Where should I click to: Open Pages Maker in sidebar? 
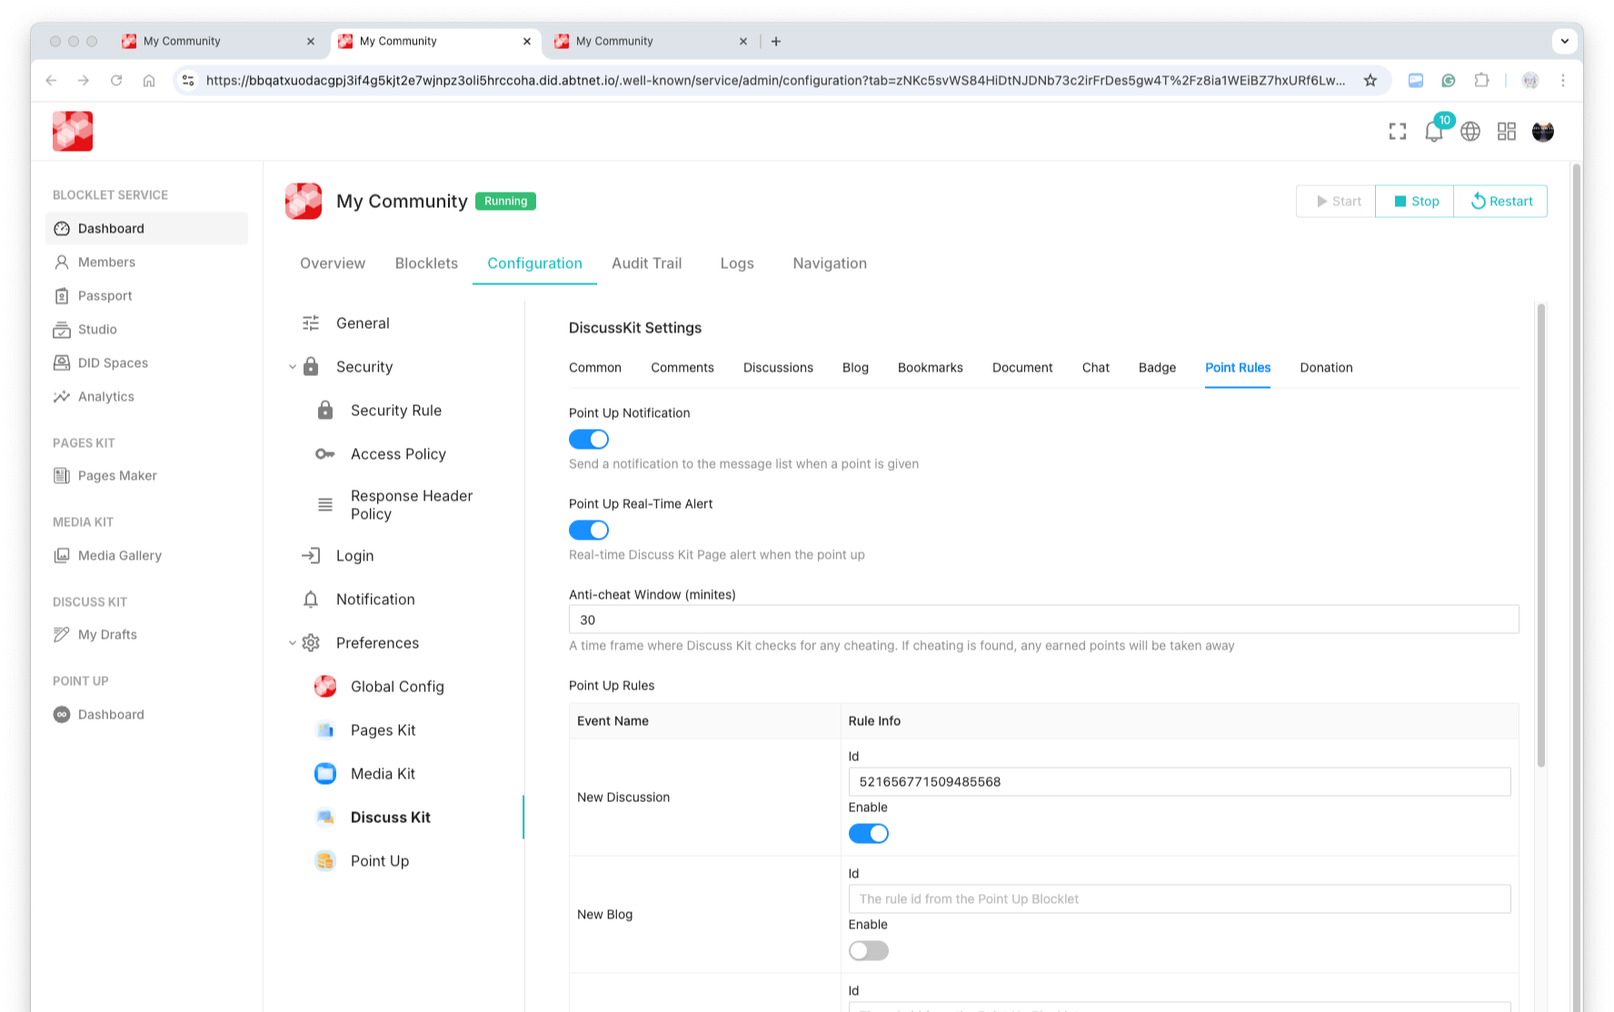[x=116, y=475]
